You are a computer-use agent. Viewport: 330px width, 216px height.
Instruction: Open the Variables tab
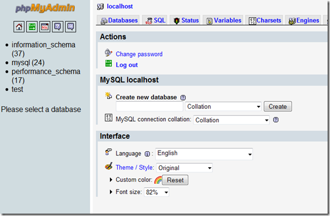pyautogui.click(x=224, y=21)
